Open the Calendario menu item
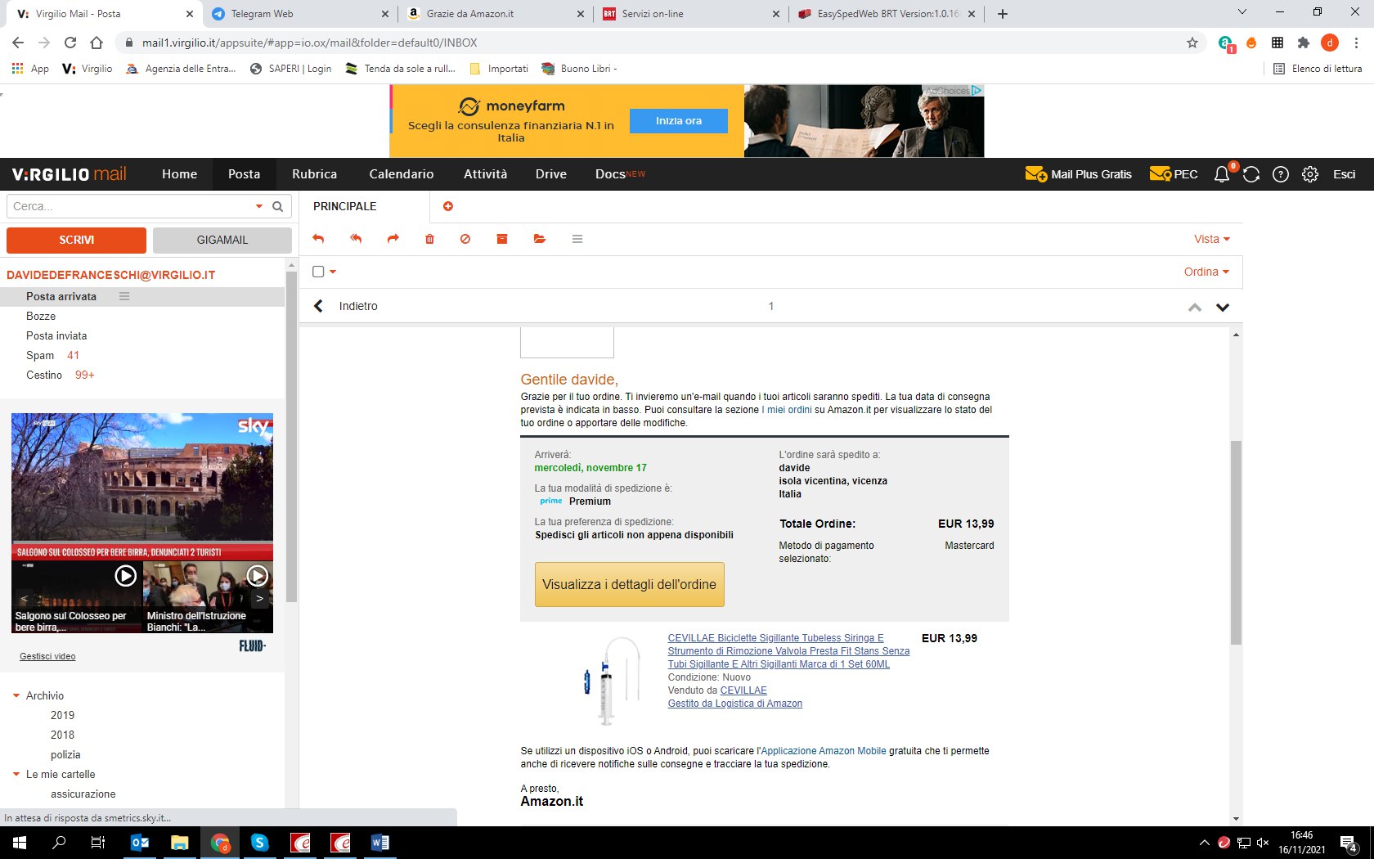Image resolution: width=1374 pixels, height=859 pixels. (401, 174)
